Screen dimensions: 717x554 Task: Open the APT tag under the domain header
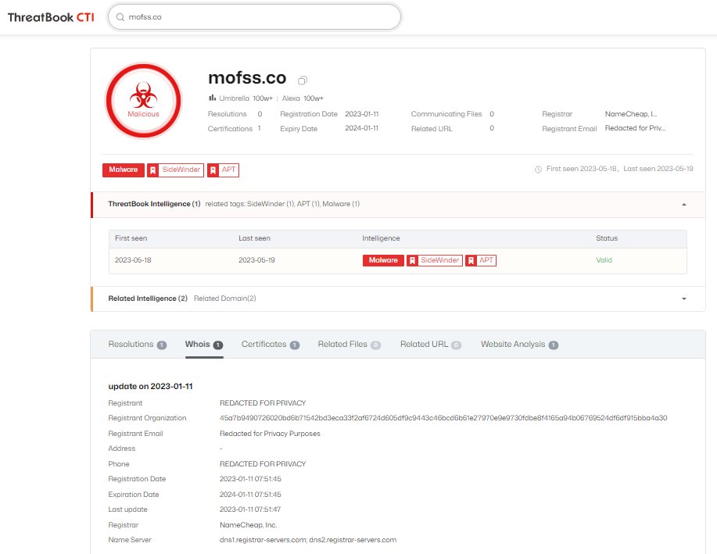(x=223, y=170)
